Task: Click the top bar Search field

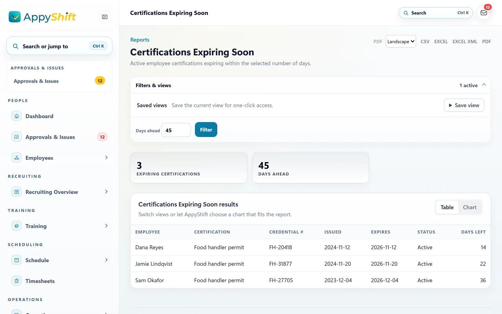Action: coord(435,13)
